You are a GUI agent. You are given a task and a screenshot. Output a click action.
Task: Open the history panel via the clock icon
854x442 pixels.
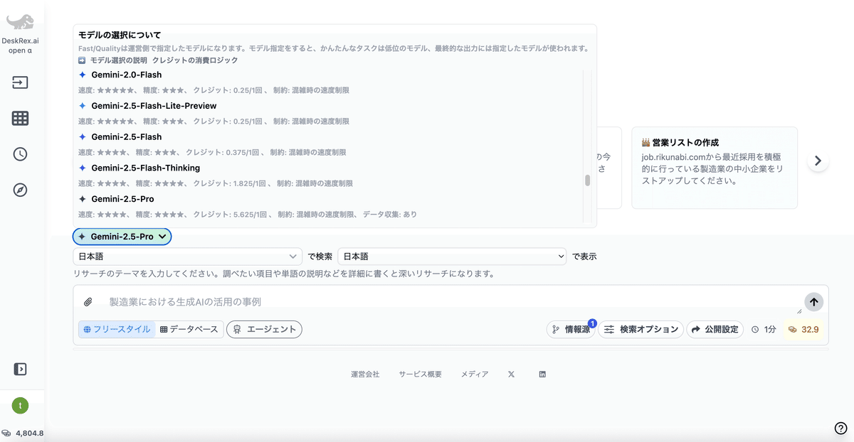(20, 153)
